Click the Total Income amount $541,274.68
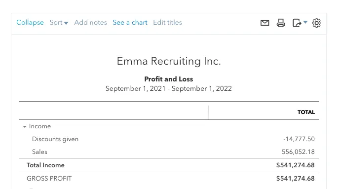Image resolution: width=337 pixels, height=189 pixels. (295, 165)
